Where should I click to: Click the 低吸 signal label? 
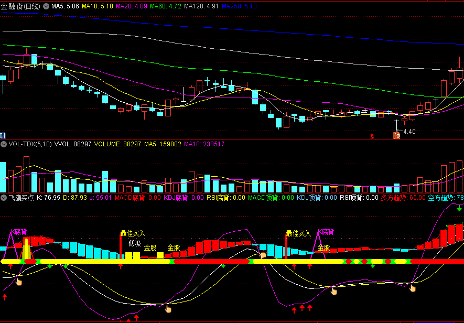pos(134,244)
